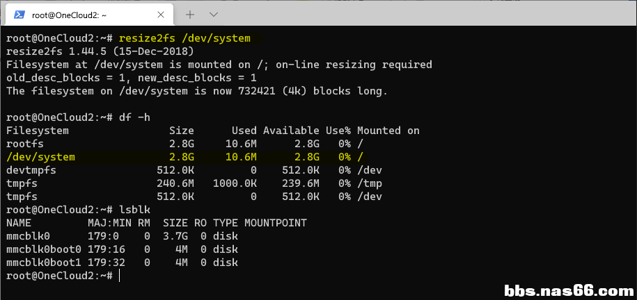The width and height of the screenshot is (637, 300).
Task: Click the resize2fs 1.44.5 version line
Action: [100, 51]
